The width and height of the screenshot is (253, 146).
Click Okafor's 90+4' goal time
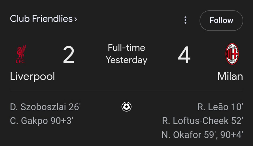232,135
